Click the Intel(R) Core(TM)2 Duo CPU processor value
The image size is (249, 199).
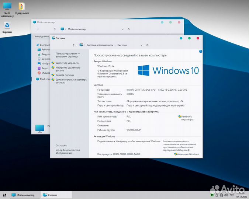pyautogui.click(x=157, y=90)
